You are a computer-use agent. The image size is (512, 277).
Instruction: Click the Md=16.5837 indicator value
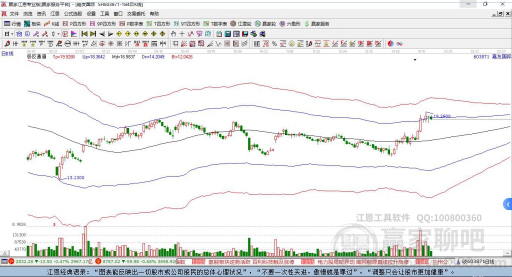point(123,57)
